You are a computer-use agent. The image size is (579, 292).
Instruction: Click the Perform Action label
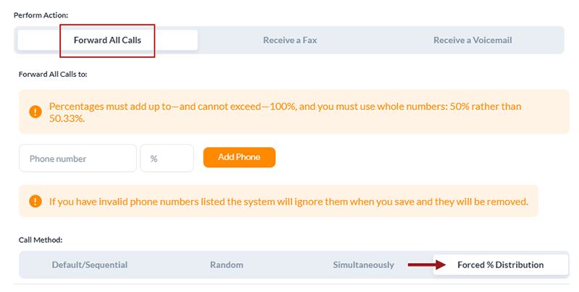41,15
